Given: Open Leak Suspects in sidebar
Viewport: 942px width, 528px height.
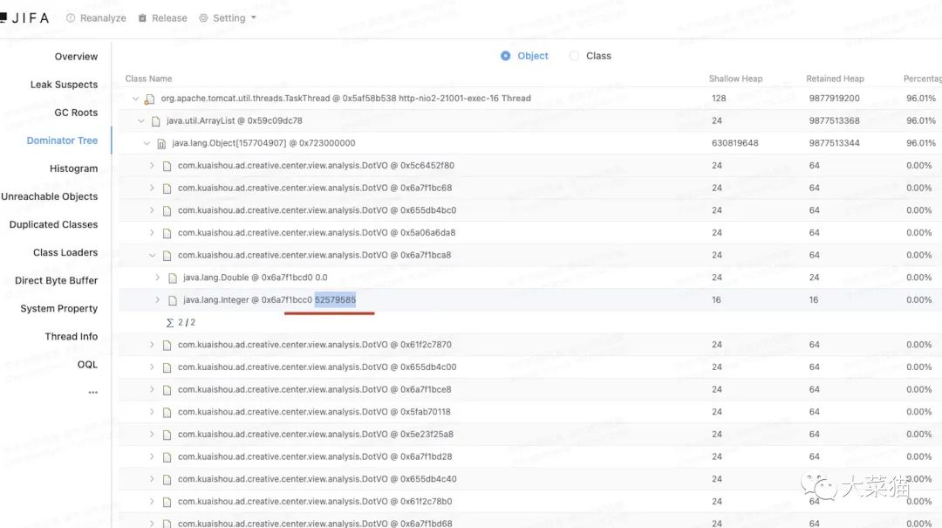Looking at the screenshot, I should (65, 85).
